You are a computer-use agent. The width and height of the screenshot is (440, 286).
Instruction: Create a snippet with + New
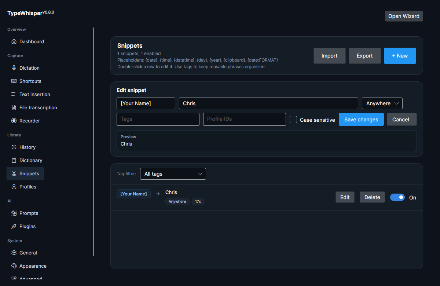click(x=400, y=56)
